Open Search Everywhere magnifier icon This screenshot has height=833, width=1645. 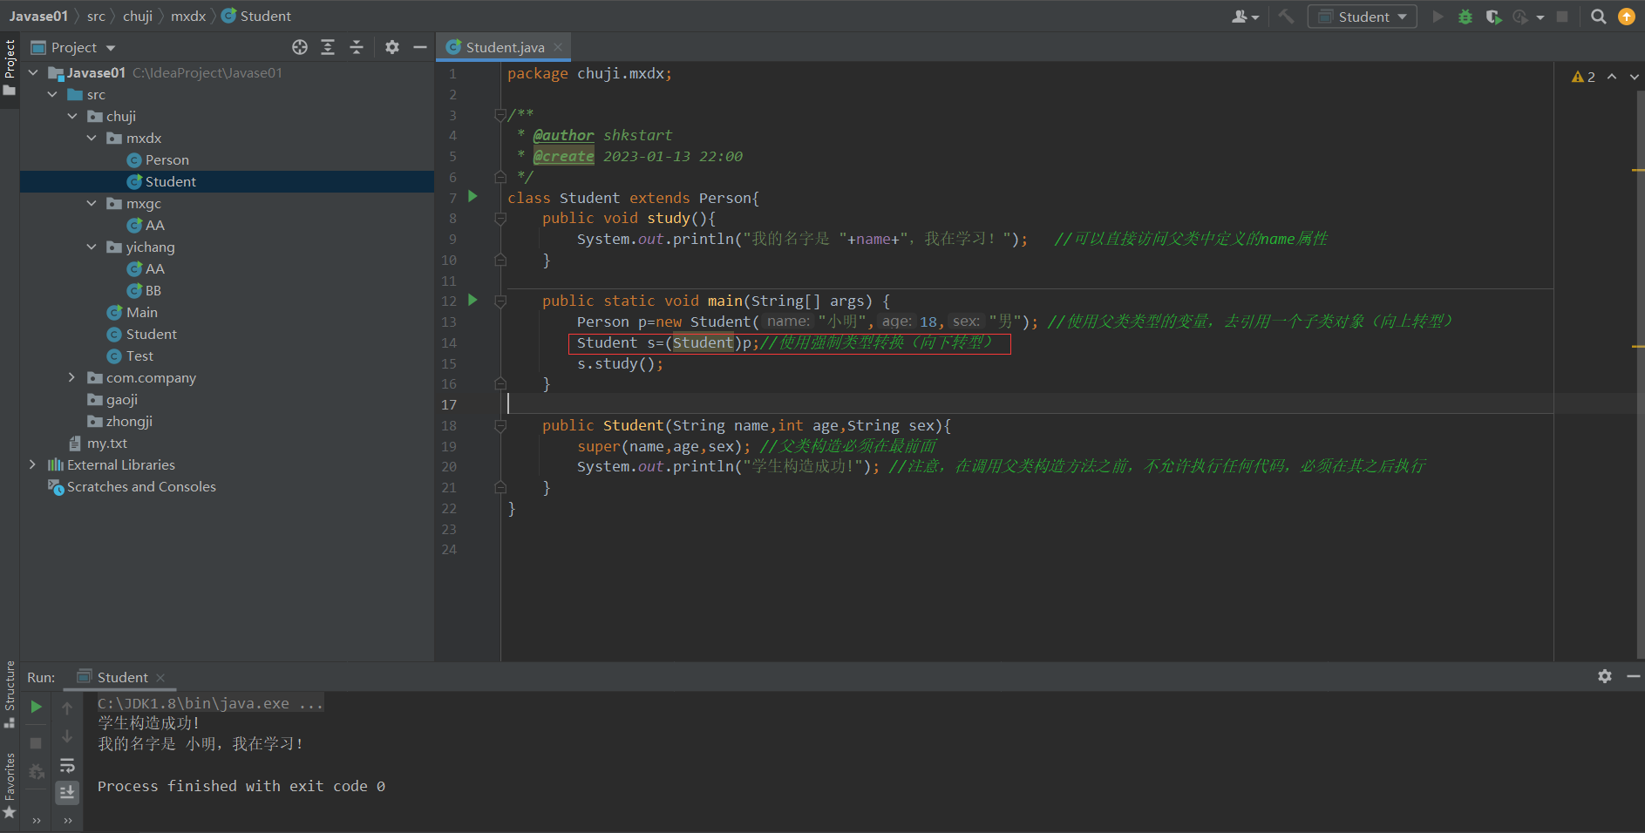click(x=1598, y=17)
